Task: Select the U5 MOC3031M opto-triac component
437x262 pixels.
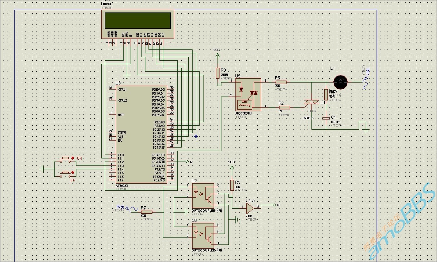Action: [248, 95]
